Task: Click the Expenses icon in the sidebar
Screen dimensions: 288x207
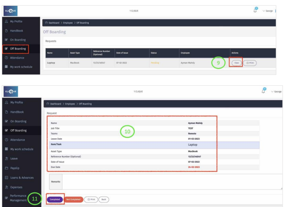Action: coord(6,187)
